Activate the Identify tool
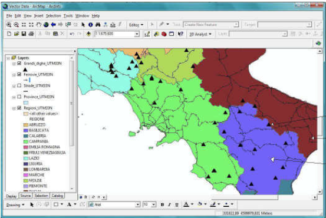This screenshot has height=218, width=326. pos(90,25)
